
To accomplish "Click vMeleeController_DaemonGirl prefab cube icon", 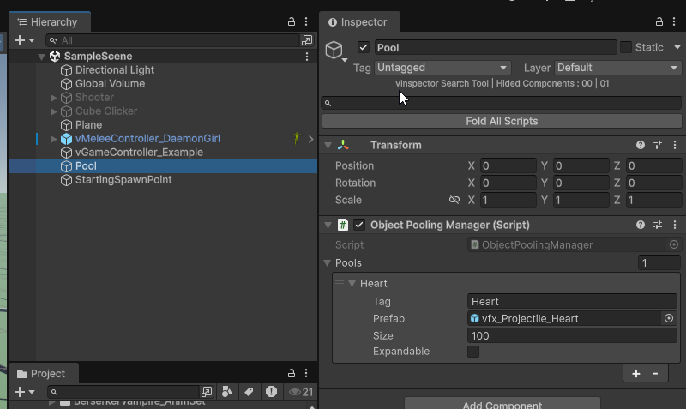I will click(67, 139).
